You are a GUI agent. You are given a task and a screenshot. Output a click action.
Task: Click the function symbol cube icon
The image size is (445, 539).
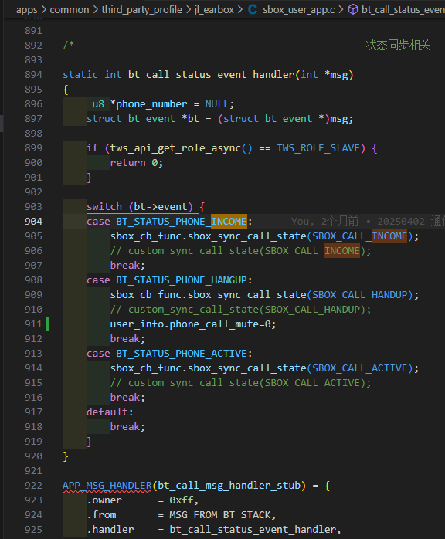click(353, 9)
